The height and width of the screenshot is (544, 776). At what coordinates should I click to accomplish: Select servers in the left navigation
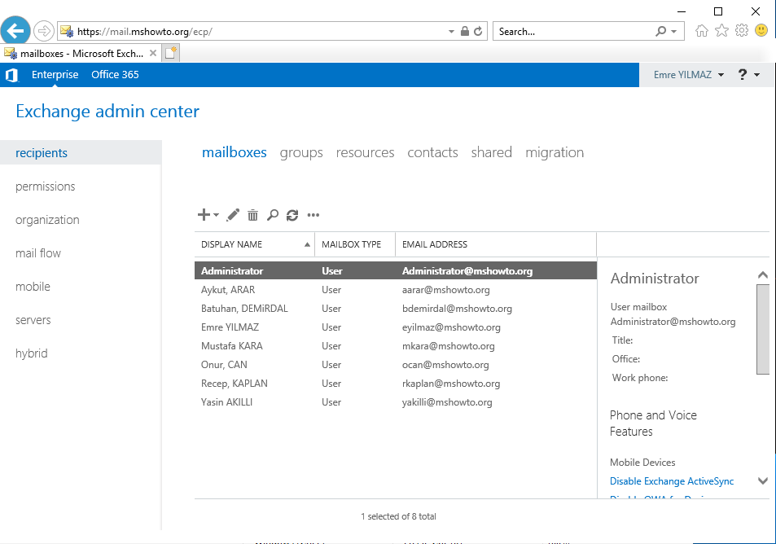tap(33, 320)
